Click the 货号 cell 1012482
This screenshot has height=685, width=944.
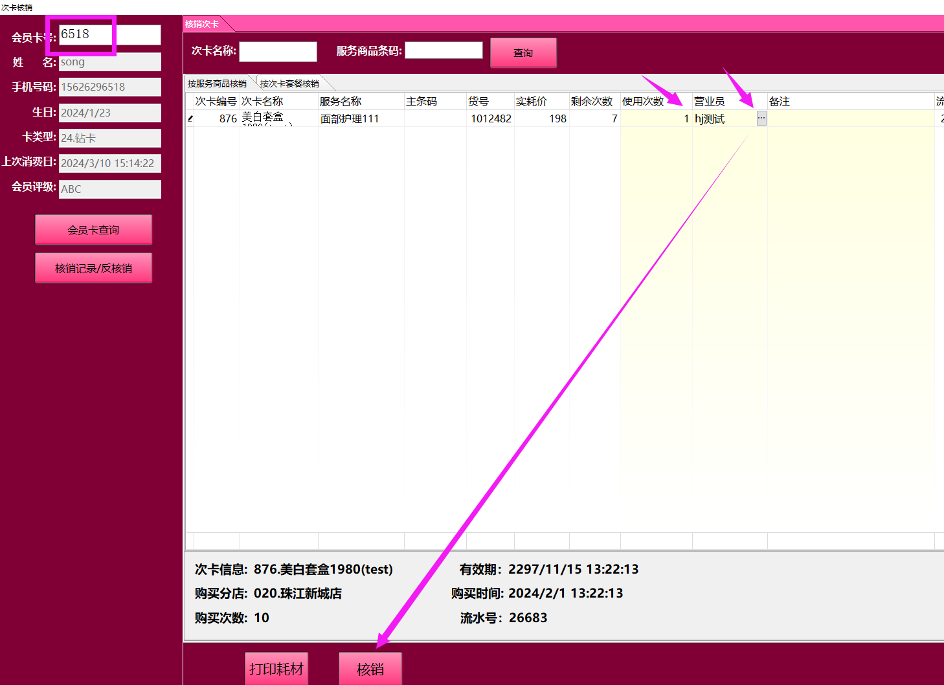[490, 118]
